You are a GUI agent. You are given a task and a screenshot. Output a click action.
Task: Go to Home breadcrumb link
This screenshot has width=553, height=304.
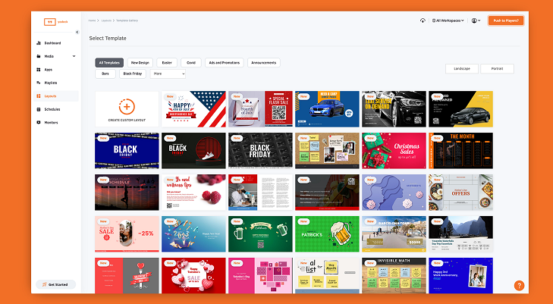pos(92,20)
